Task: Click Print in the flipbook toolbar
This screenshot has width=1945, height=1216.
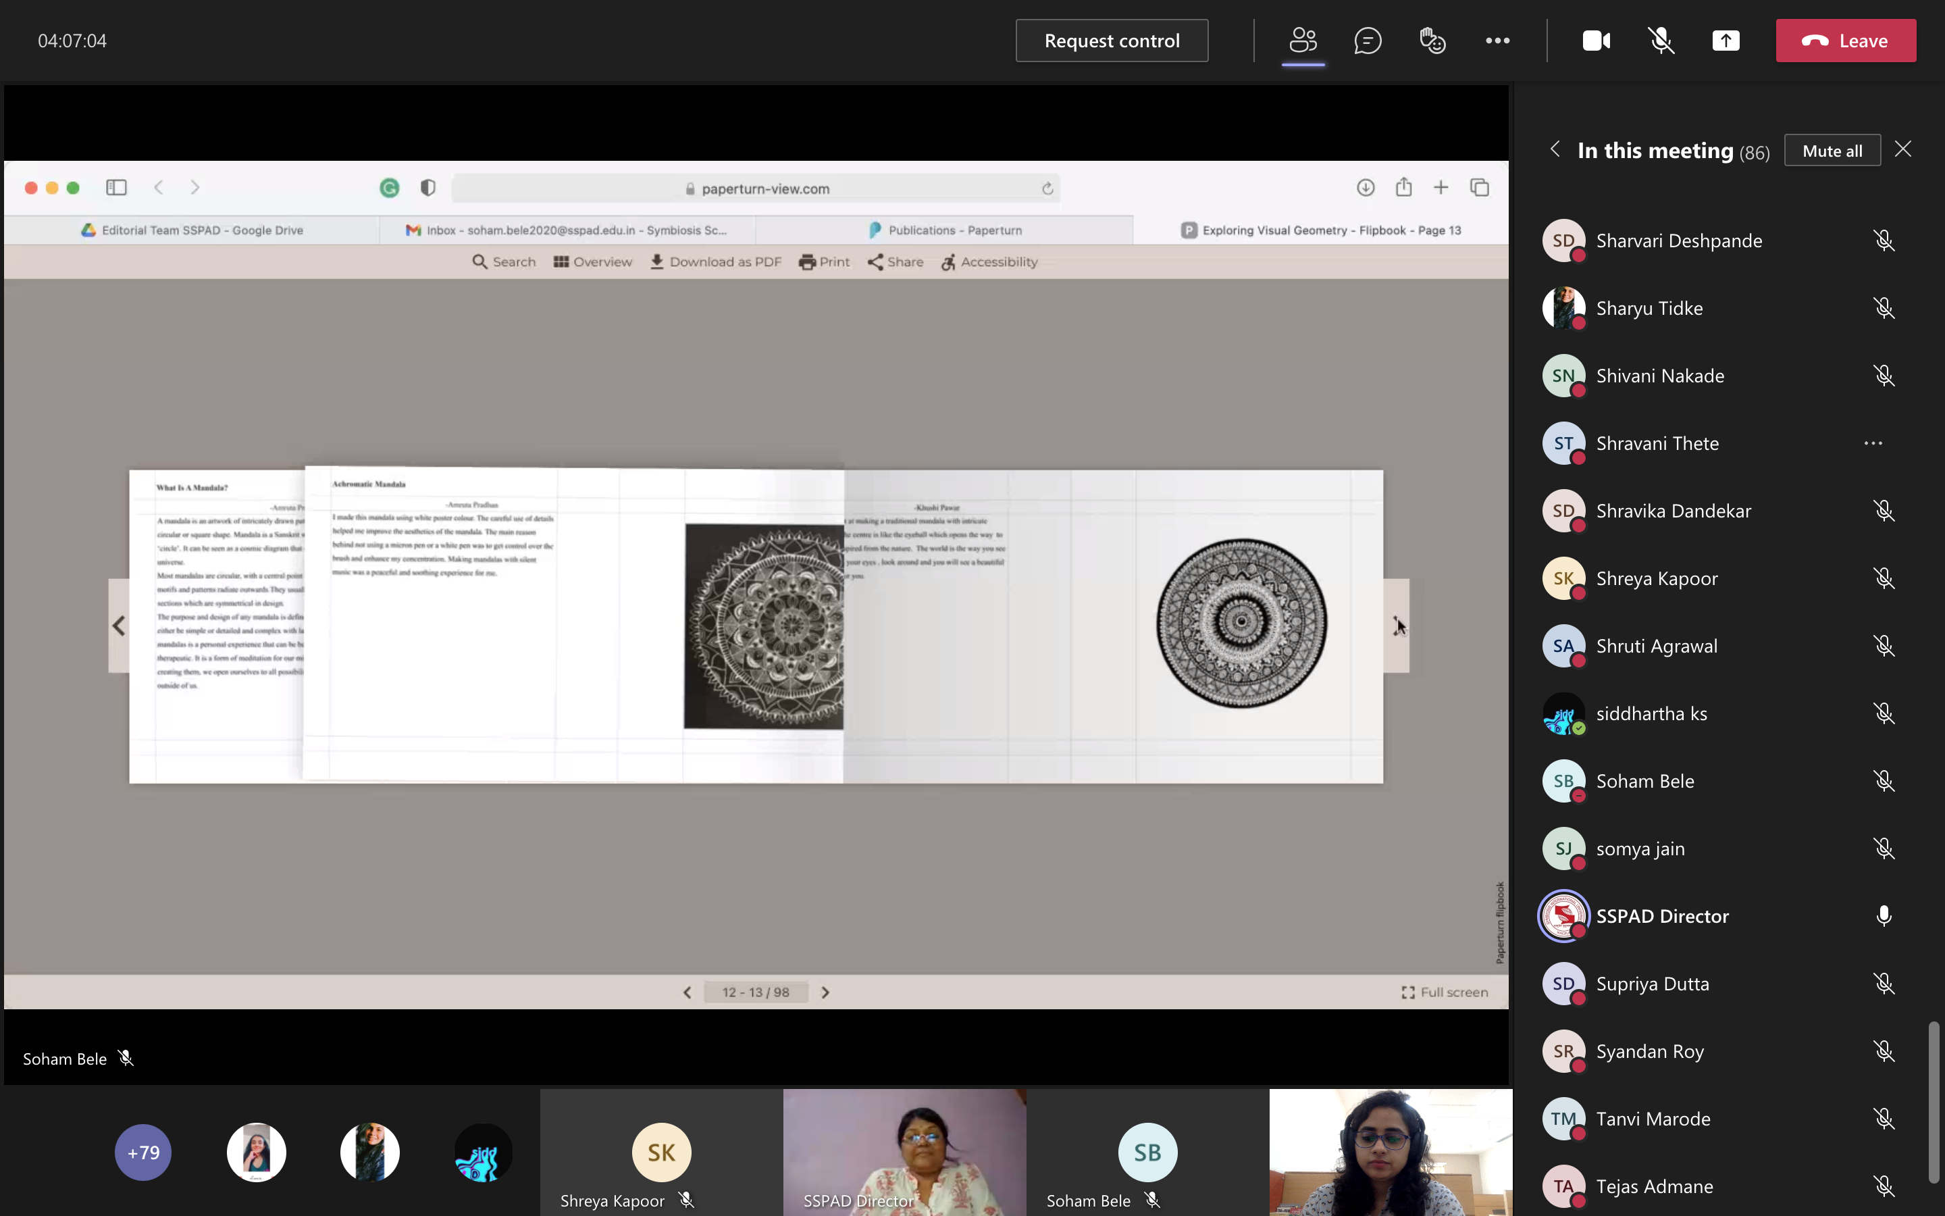Action: tap(824, 262)
